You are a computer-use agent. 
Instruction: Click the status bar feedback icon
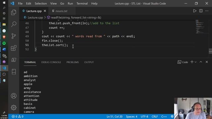coord(172,116)
